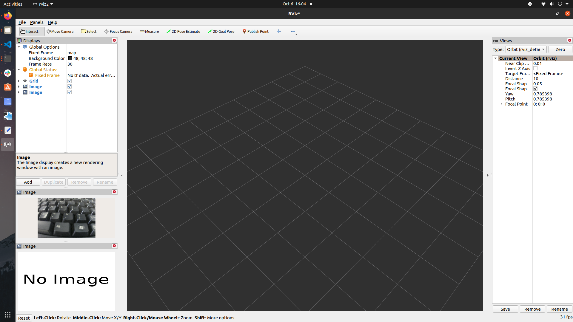
Task: Switch to the Select tool
Action: pyautogui.click(x=89, y=31)
